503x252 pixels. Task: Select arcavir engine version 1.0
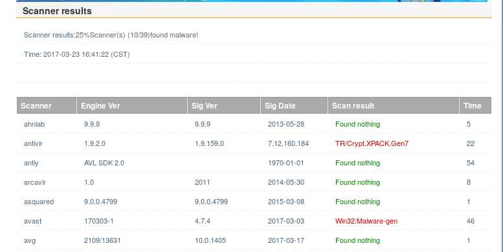[x=89, y=182]
